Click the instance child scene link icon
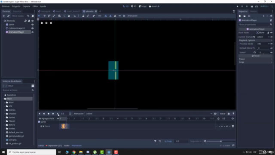The height and width of the screenshot is (155, 275). 9,16
